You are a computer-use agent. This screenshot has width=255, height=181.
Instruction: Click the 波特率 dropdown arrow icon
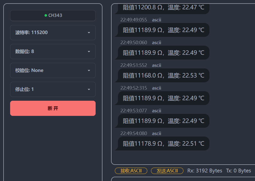89,33
